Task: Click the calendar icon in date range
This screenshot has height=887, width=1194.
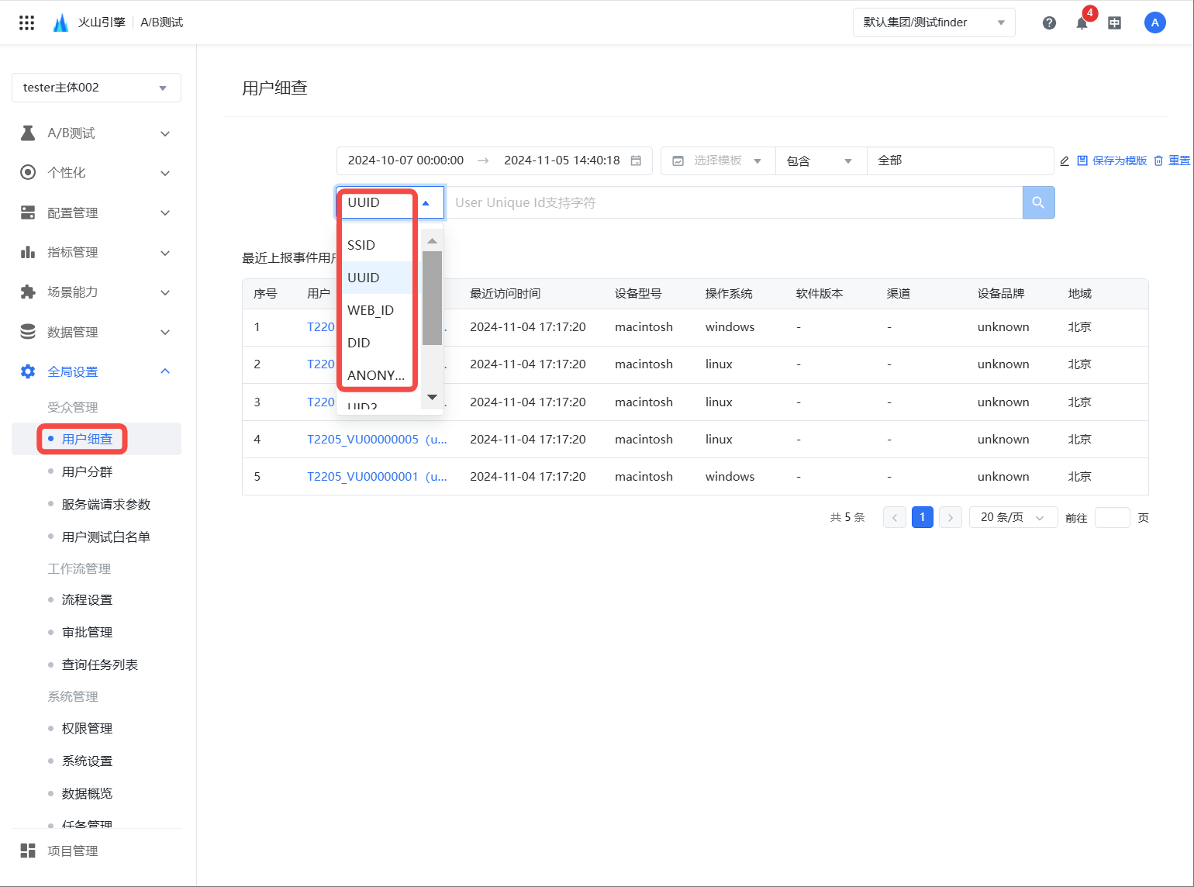Action: click(636, 160)
